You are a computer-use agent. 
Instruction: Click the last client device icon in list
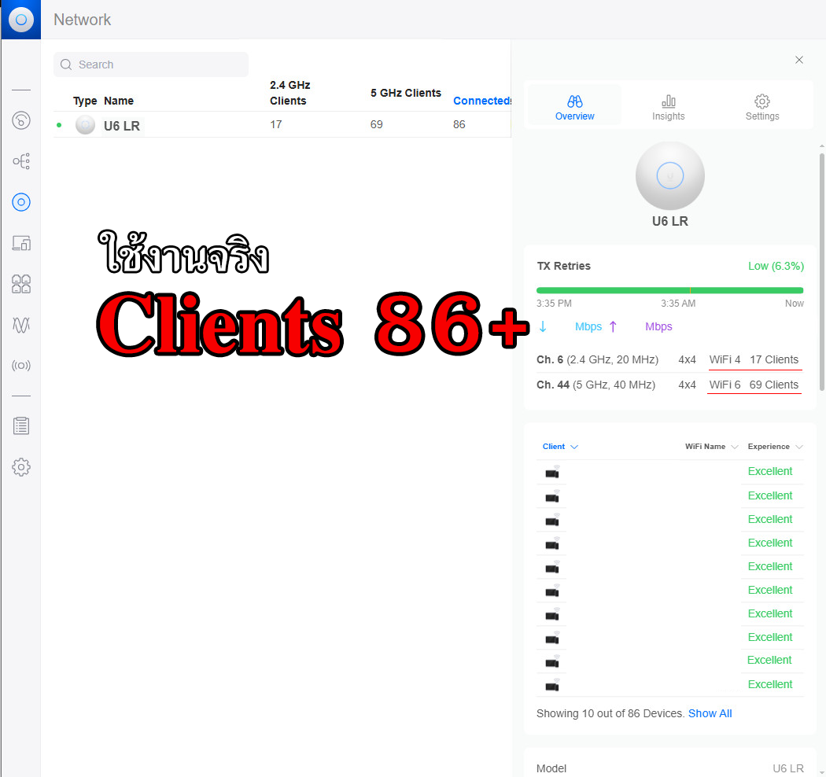point(552,685)
